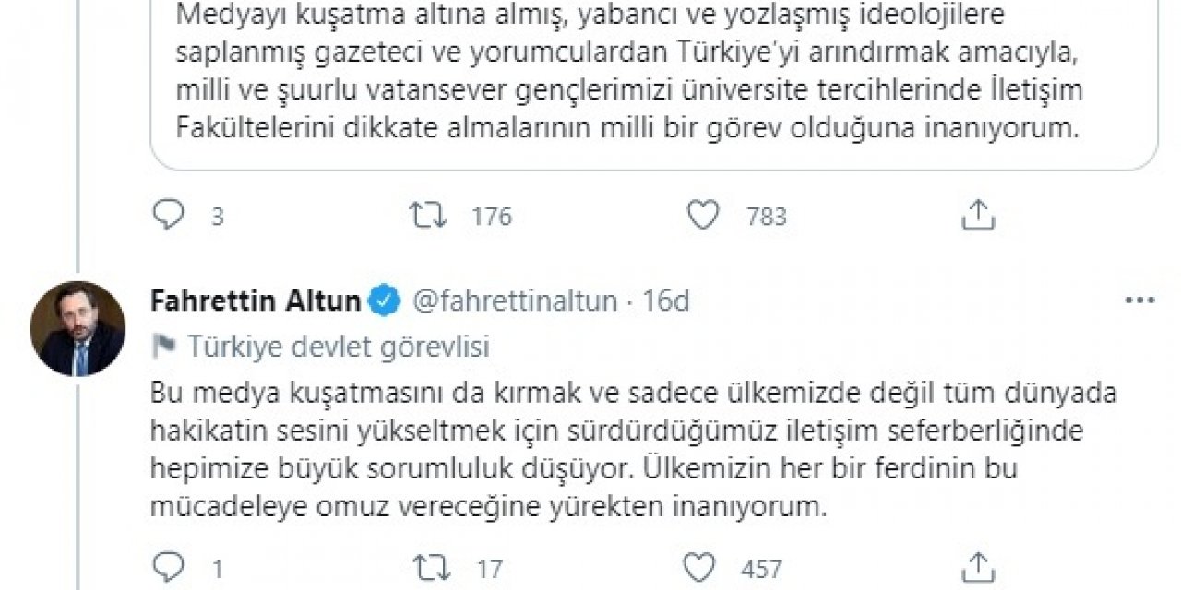Open the reply icon on the quoted tweet
Image resolution: width=1181 pixels, height=590 pixels.
[170, 214]
